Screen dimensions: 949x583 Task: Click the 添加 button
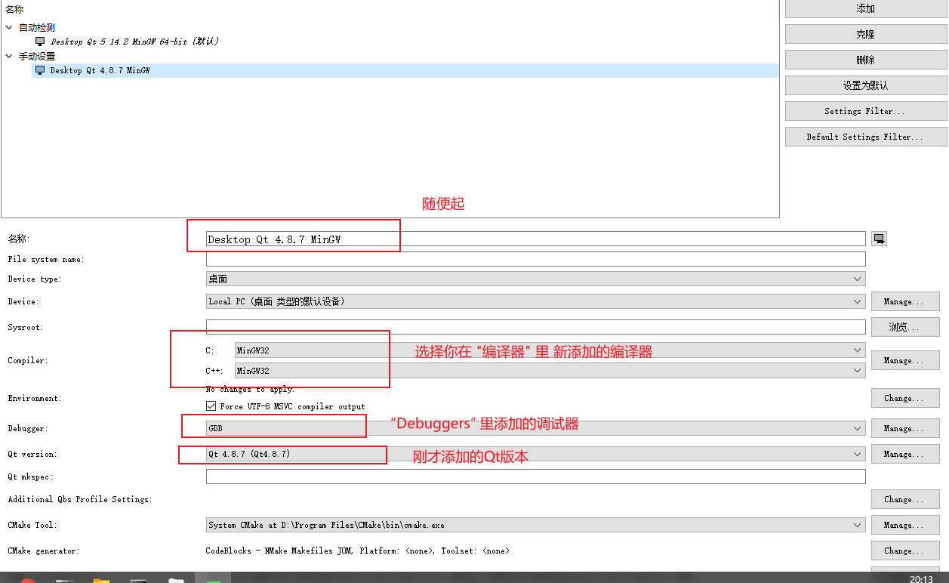866,8
